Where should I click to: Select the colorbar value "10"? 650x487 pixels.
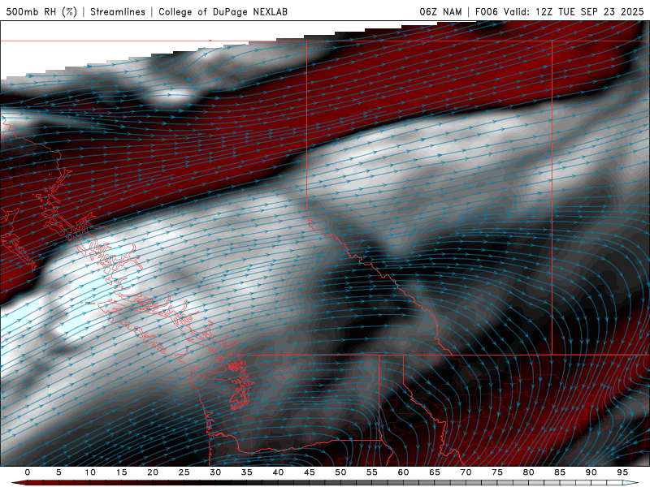click(x=90, y=472)
